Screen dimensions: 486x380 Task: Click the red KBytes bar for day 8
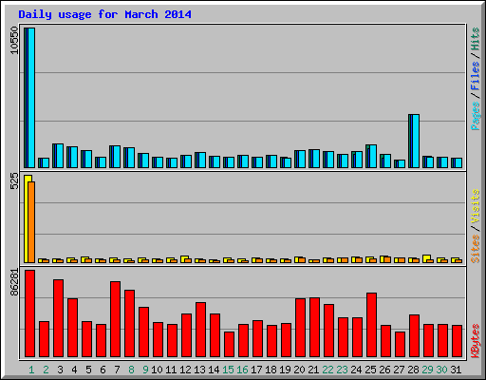pyautogui.click(x=129, y=323)
